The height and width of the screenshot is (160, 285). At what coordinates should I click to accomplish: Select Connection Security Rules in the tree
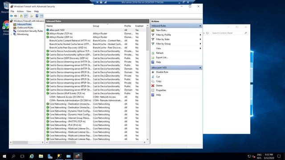click(30, 31)
